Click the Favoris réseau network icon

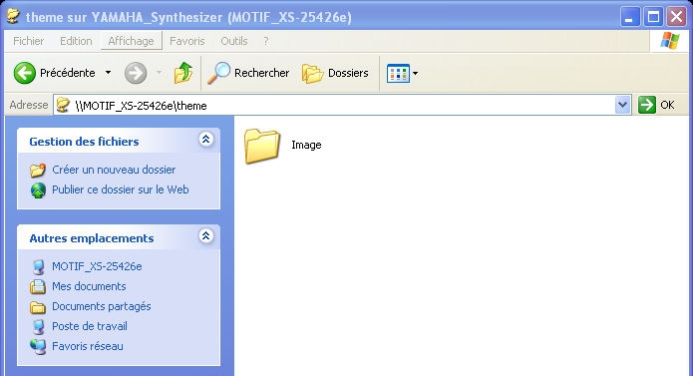(x=38, y=347)
